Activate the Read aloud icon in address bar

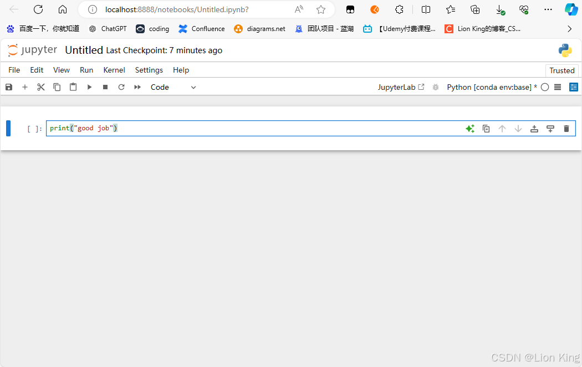pos(299,9)
